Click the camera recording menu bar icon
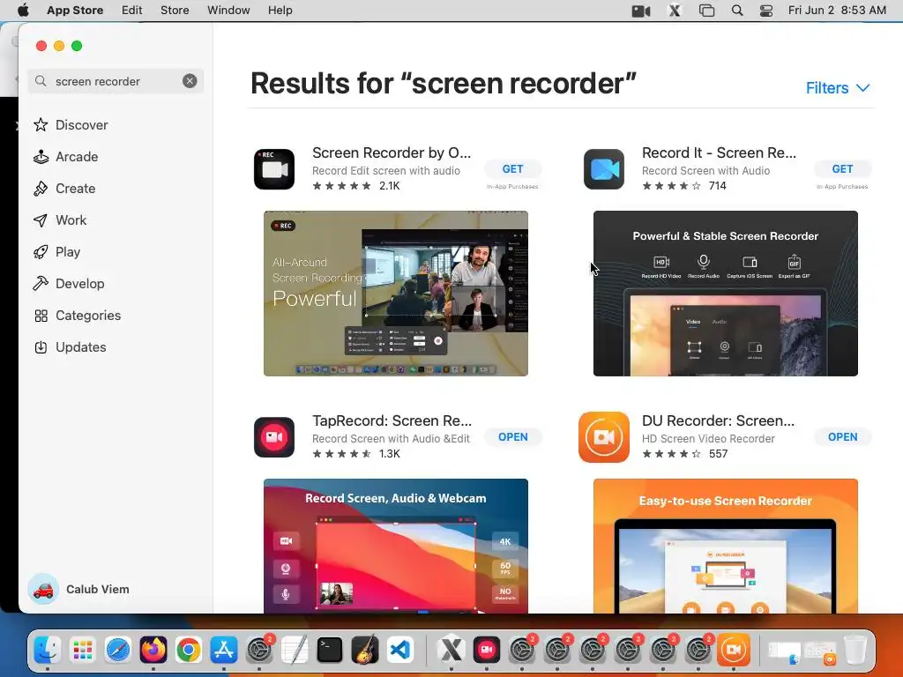The image size is (903, 677). pyautogui.click(x=641, y=11)
